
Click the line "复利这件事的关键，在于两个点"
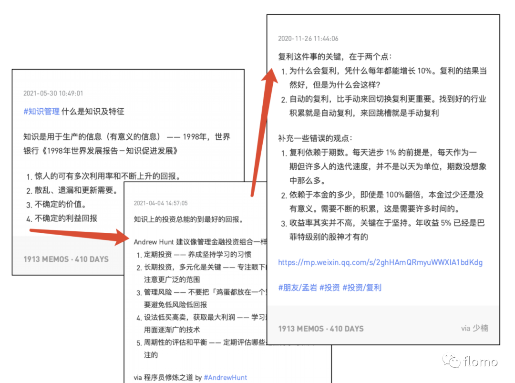335,57
